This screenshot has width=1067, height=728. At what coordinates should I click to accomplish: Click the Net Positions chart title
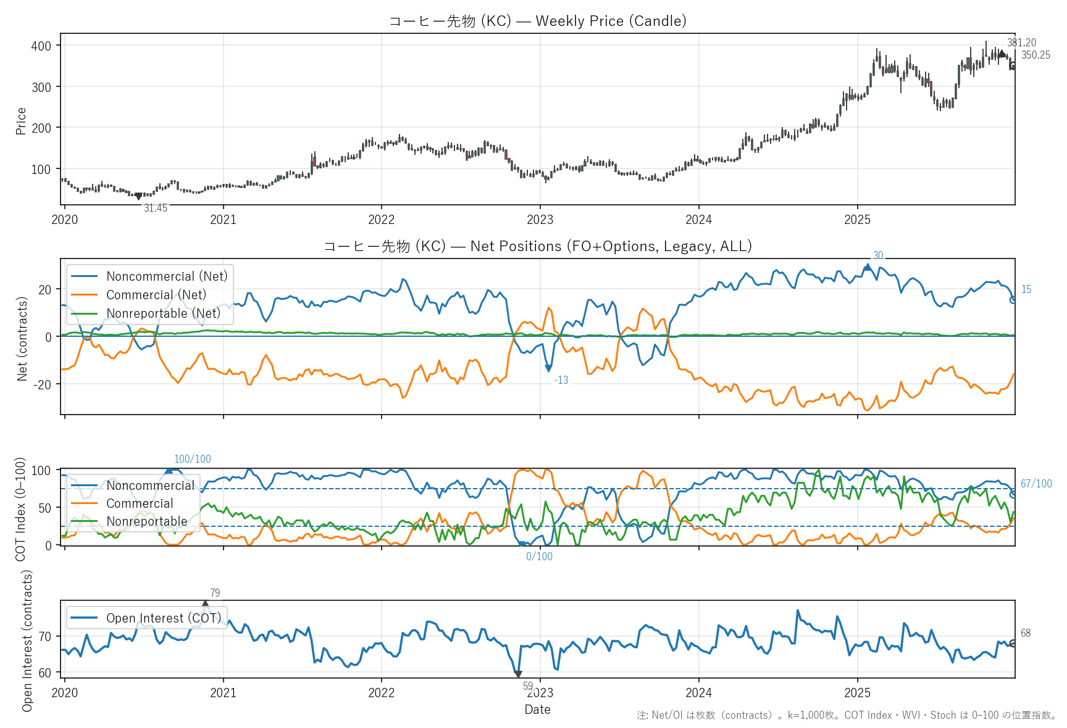coord(537,246)
